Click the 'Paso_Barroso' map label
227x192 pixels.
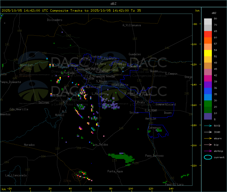click(154, 156)
